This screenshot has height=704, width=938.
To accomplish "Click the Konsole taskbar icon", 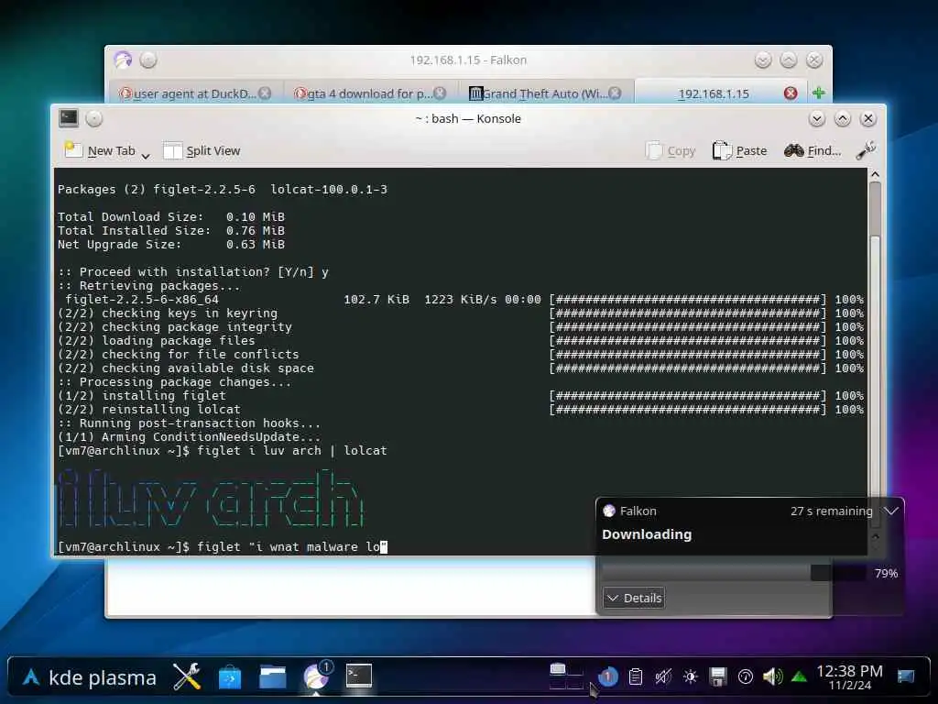I will [x=359, y=676].
